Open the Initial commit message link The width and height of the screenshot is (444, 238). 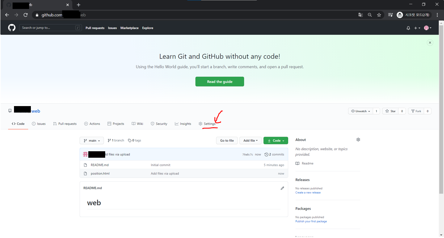(160, 165)
